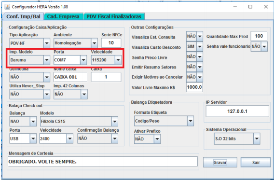Open the Exigir Motivos ao Cancelar dropdown
Image resolution: width=274 pixels, height=180 pixels.
click(x=194, y=77)
